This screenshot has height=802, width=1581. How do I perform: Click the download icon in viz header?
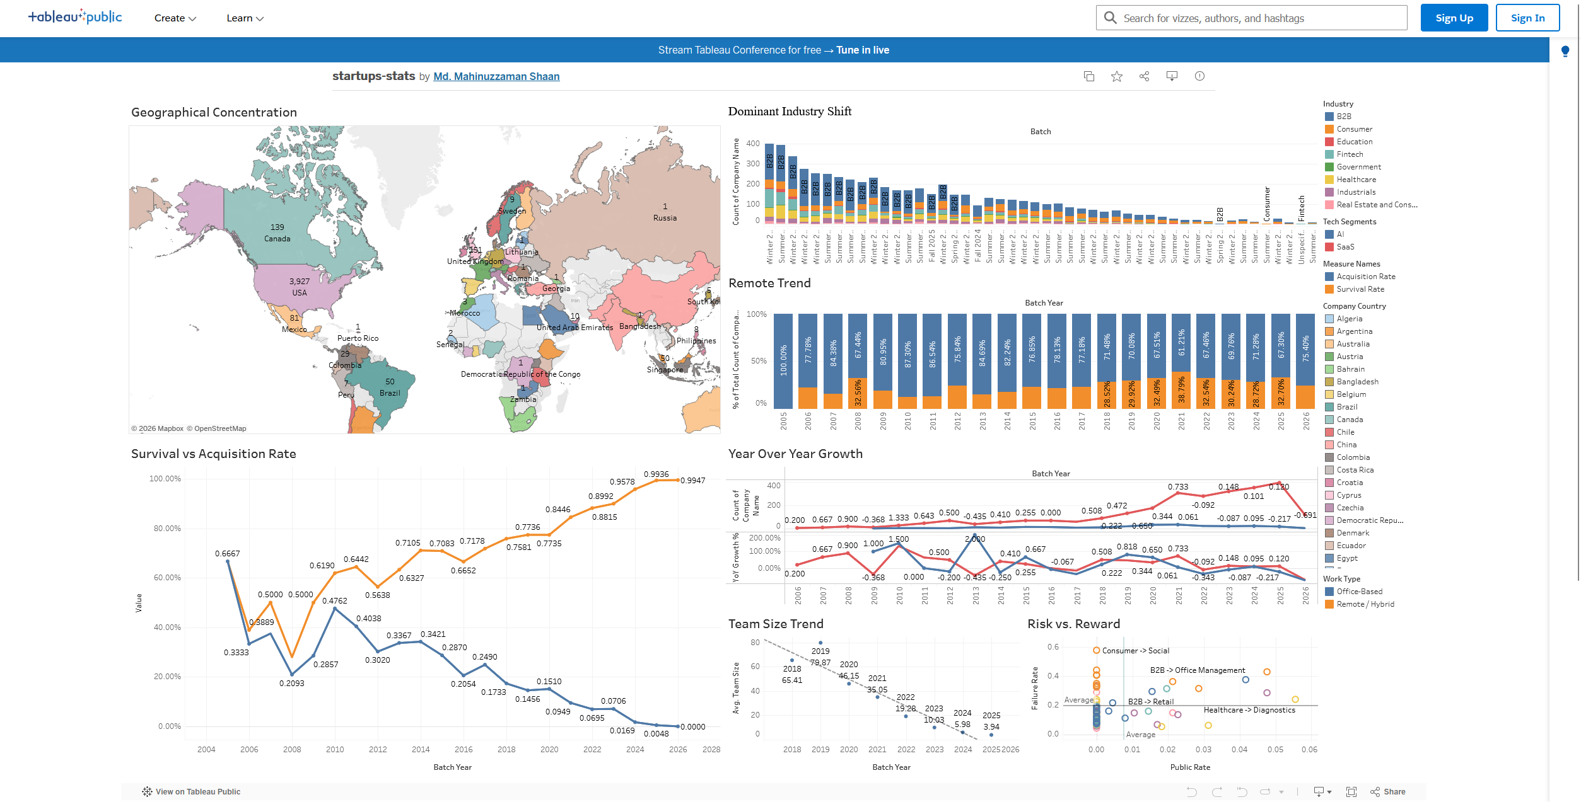click(x=1172, y=76)
